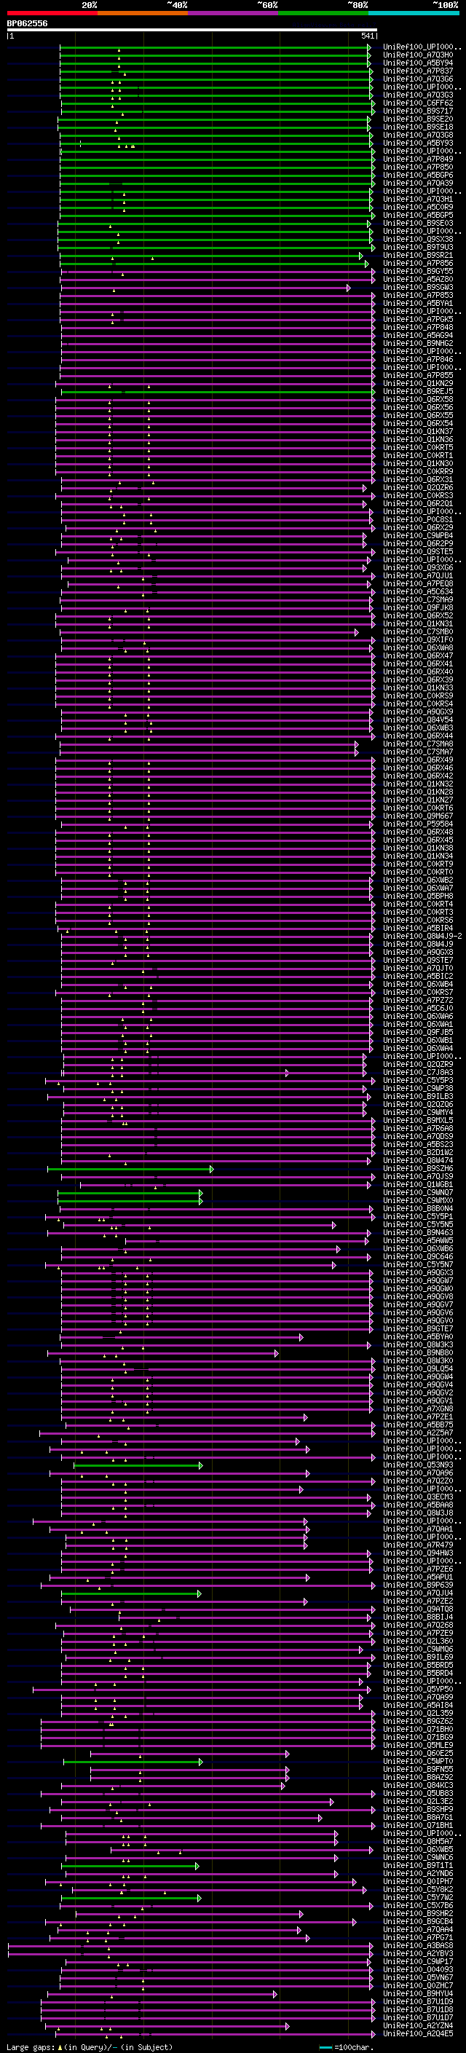This screenshot has height=2053, width=466.
Task: Select hit label UniRef100_B9SZH6
Action: [418, 1169]
